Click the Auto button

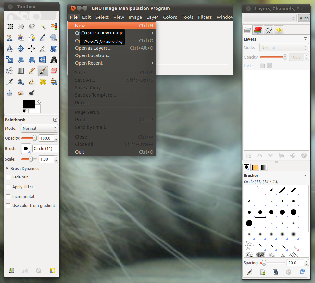304,18
